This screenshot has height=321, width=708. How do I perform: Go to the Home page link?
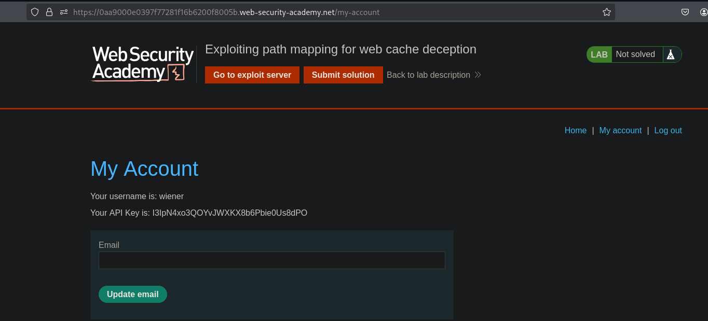pos(575,130)
